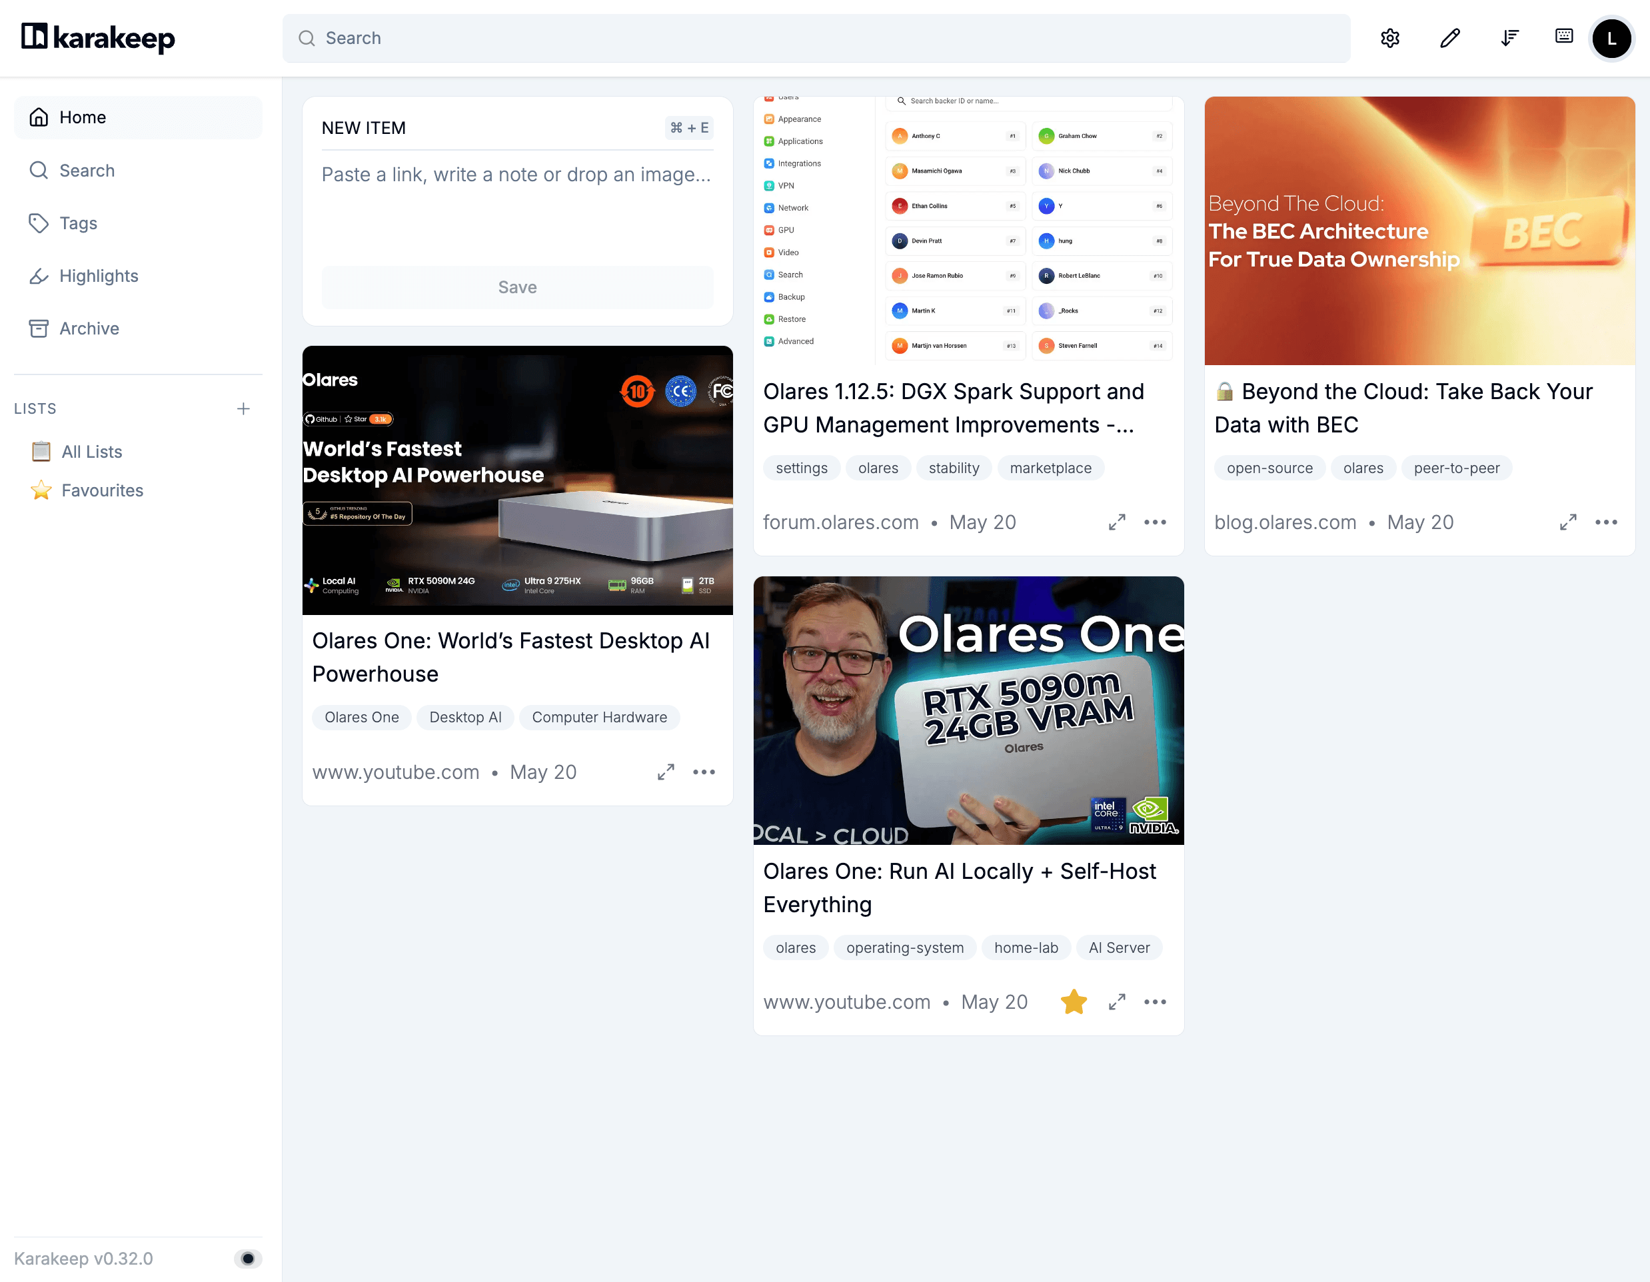Focus the top Search bar
Image resolution: width=1650 pixels, height=1282 pixels.
pyautogui.click(x=816, y=38)
